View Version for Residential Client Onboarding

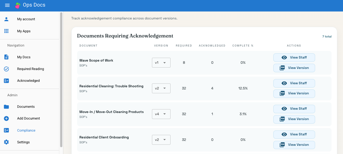[294, 145]
